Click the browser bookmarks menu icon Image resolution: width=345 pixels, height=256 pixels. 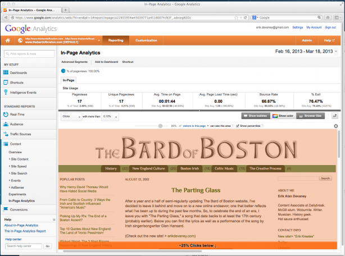(337, 17)
